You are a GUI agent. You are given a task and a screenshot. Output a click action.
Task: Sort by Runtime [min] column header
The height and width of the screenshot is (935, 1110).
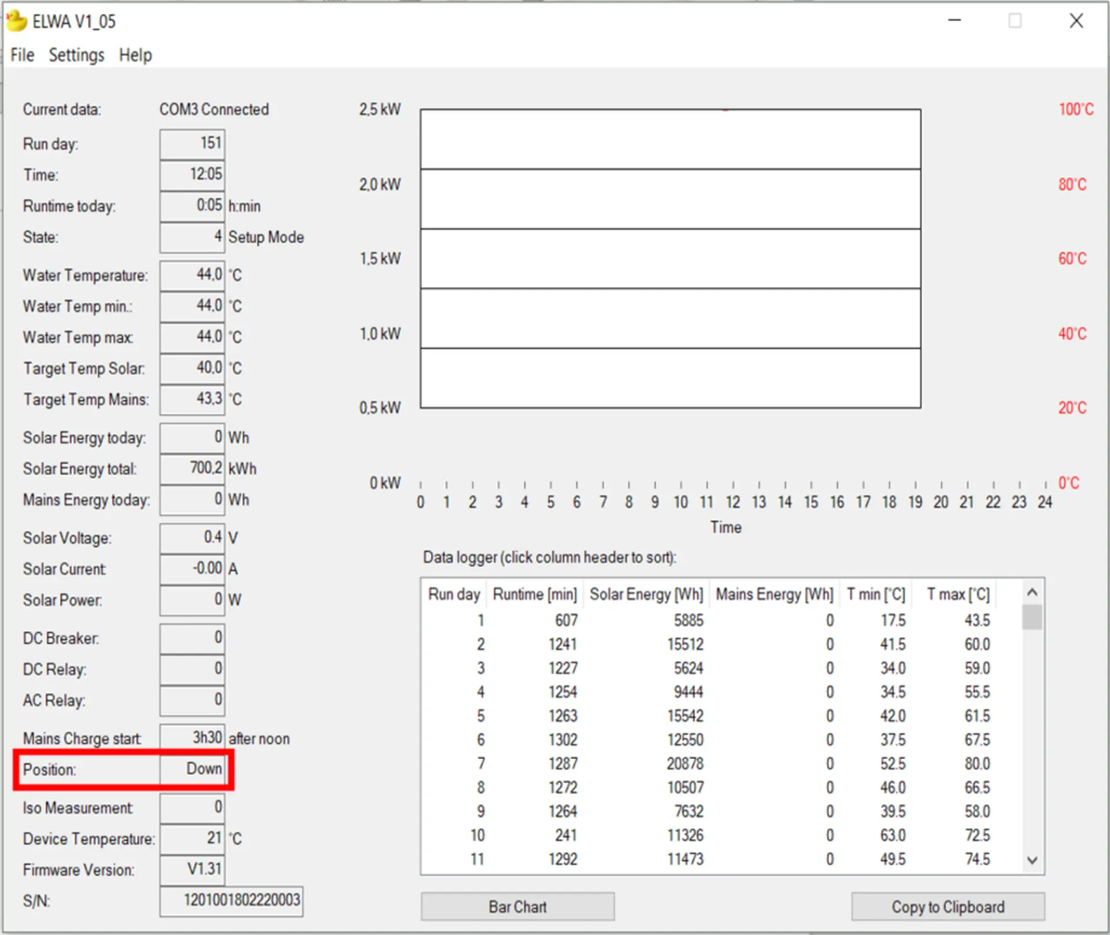point(535,594)
